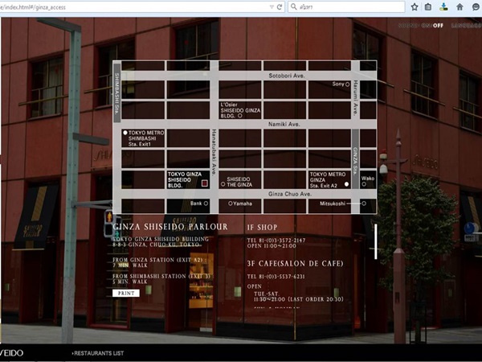Click the Ginza Chuo Ave. label
This screenshot has height=362, width=482.
click(x=289, y=194)
